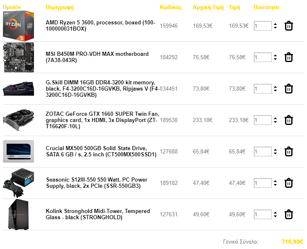Edit quantity field for ZOTAC graphics card
Screen dimensions: 307x249
click(263, 120)
